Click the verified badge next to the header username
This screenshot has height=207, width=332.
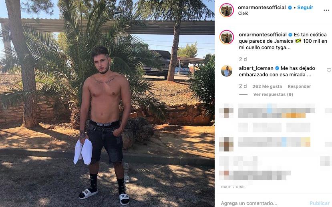point(290,8)
